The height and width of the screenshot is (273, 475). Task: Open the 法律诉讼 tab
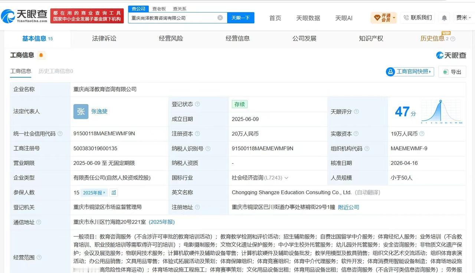click(104, 39)
